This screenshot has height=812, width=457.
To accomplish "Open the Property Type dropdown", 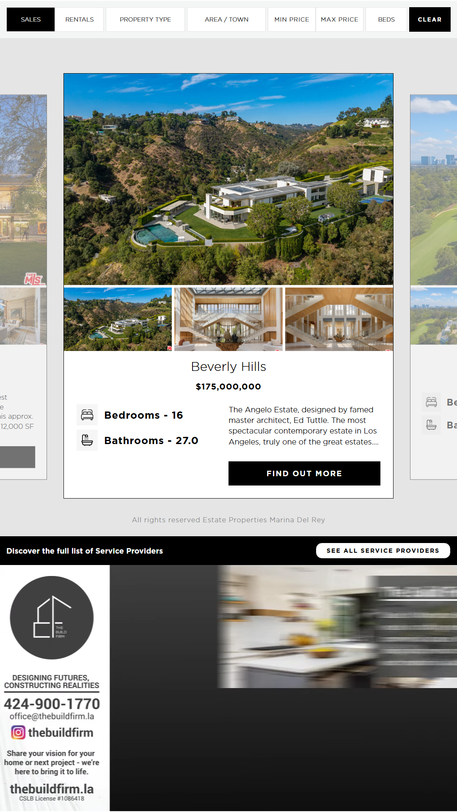I will tap(145, 19).
